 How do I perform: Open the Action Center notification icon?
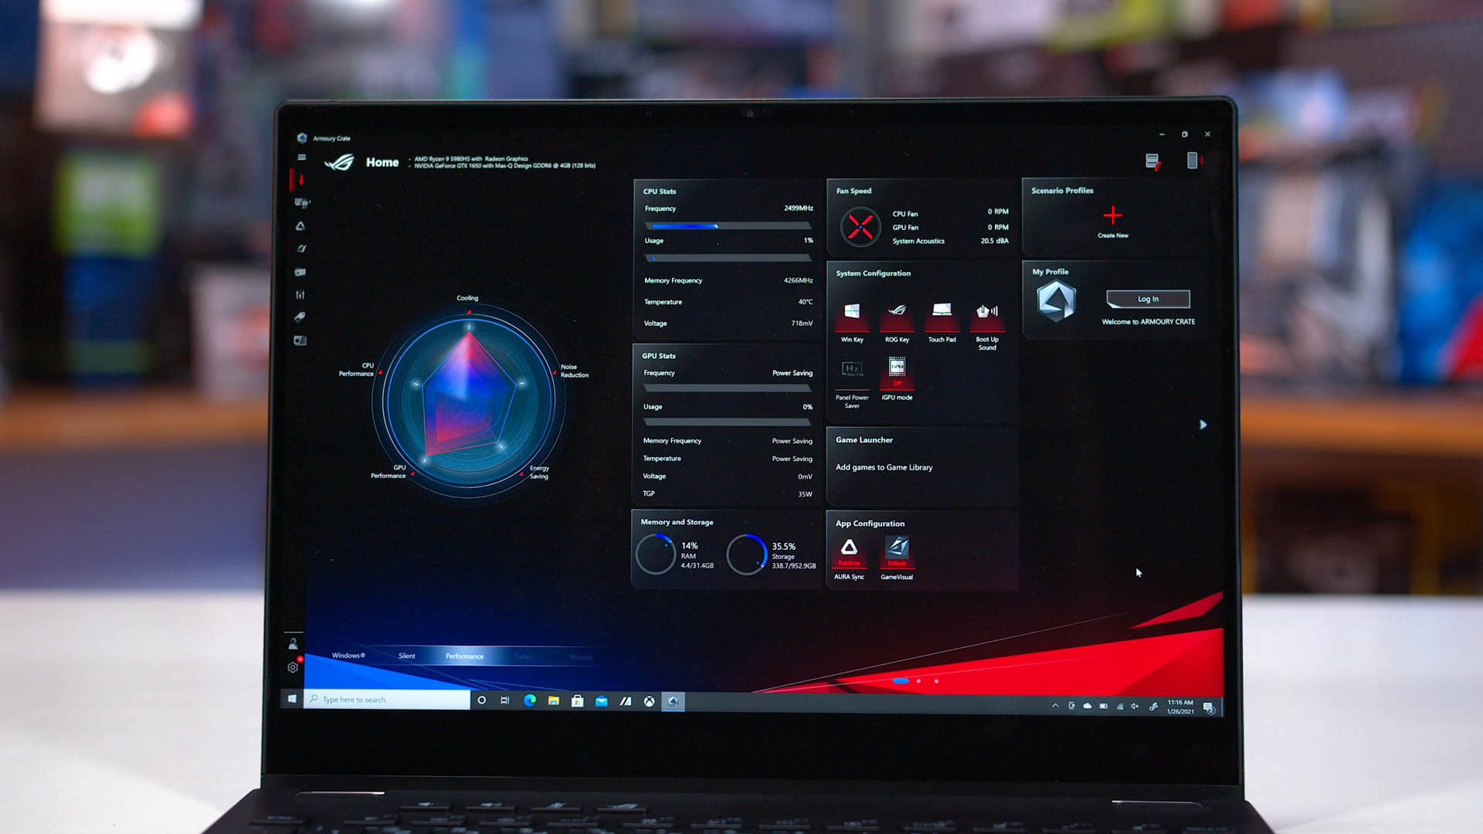1210,708
